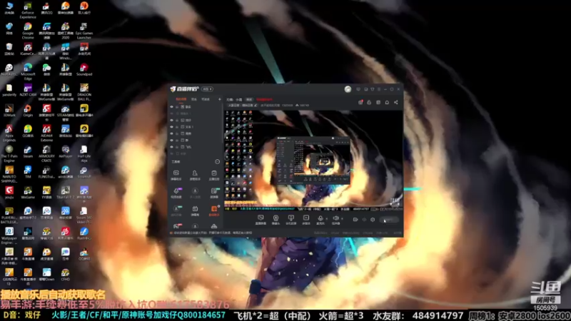Add a camera source from the bottom toolbar
This screenshot has height=321, width=571.
(276, 220)
